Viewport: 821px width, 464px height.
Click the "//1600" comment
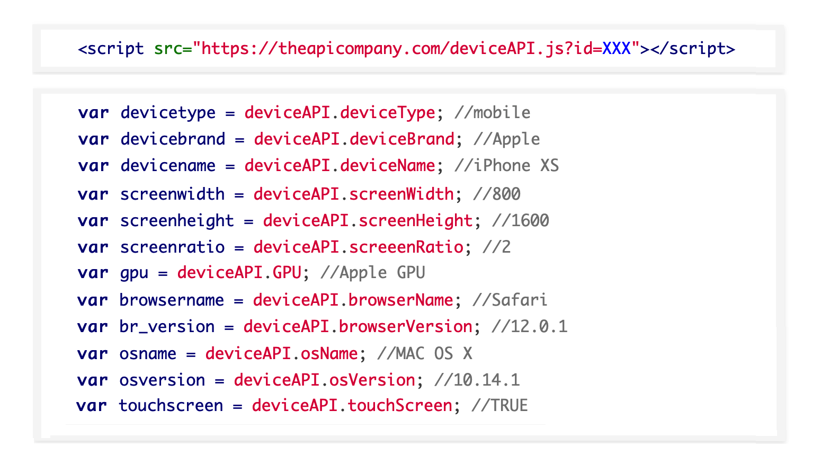[521, 221]
